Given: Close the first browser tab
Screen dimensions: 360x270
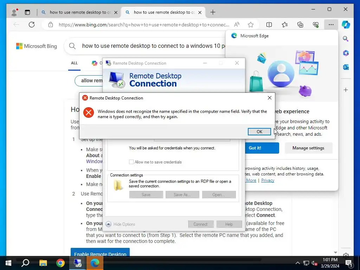Looking at the screenshot, I should (x=116, y=12).
